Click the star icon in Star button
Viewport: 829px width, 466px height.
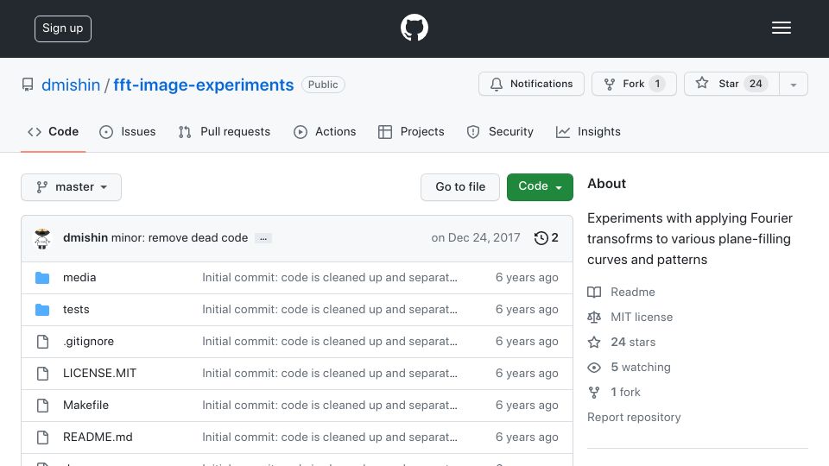[x=702, y=83]
